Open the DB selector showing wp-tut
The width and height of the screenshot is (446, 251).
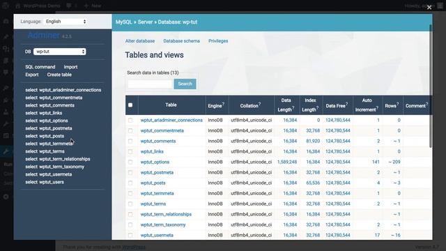(x=60, y=52)
